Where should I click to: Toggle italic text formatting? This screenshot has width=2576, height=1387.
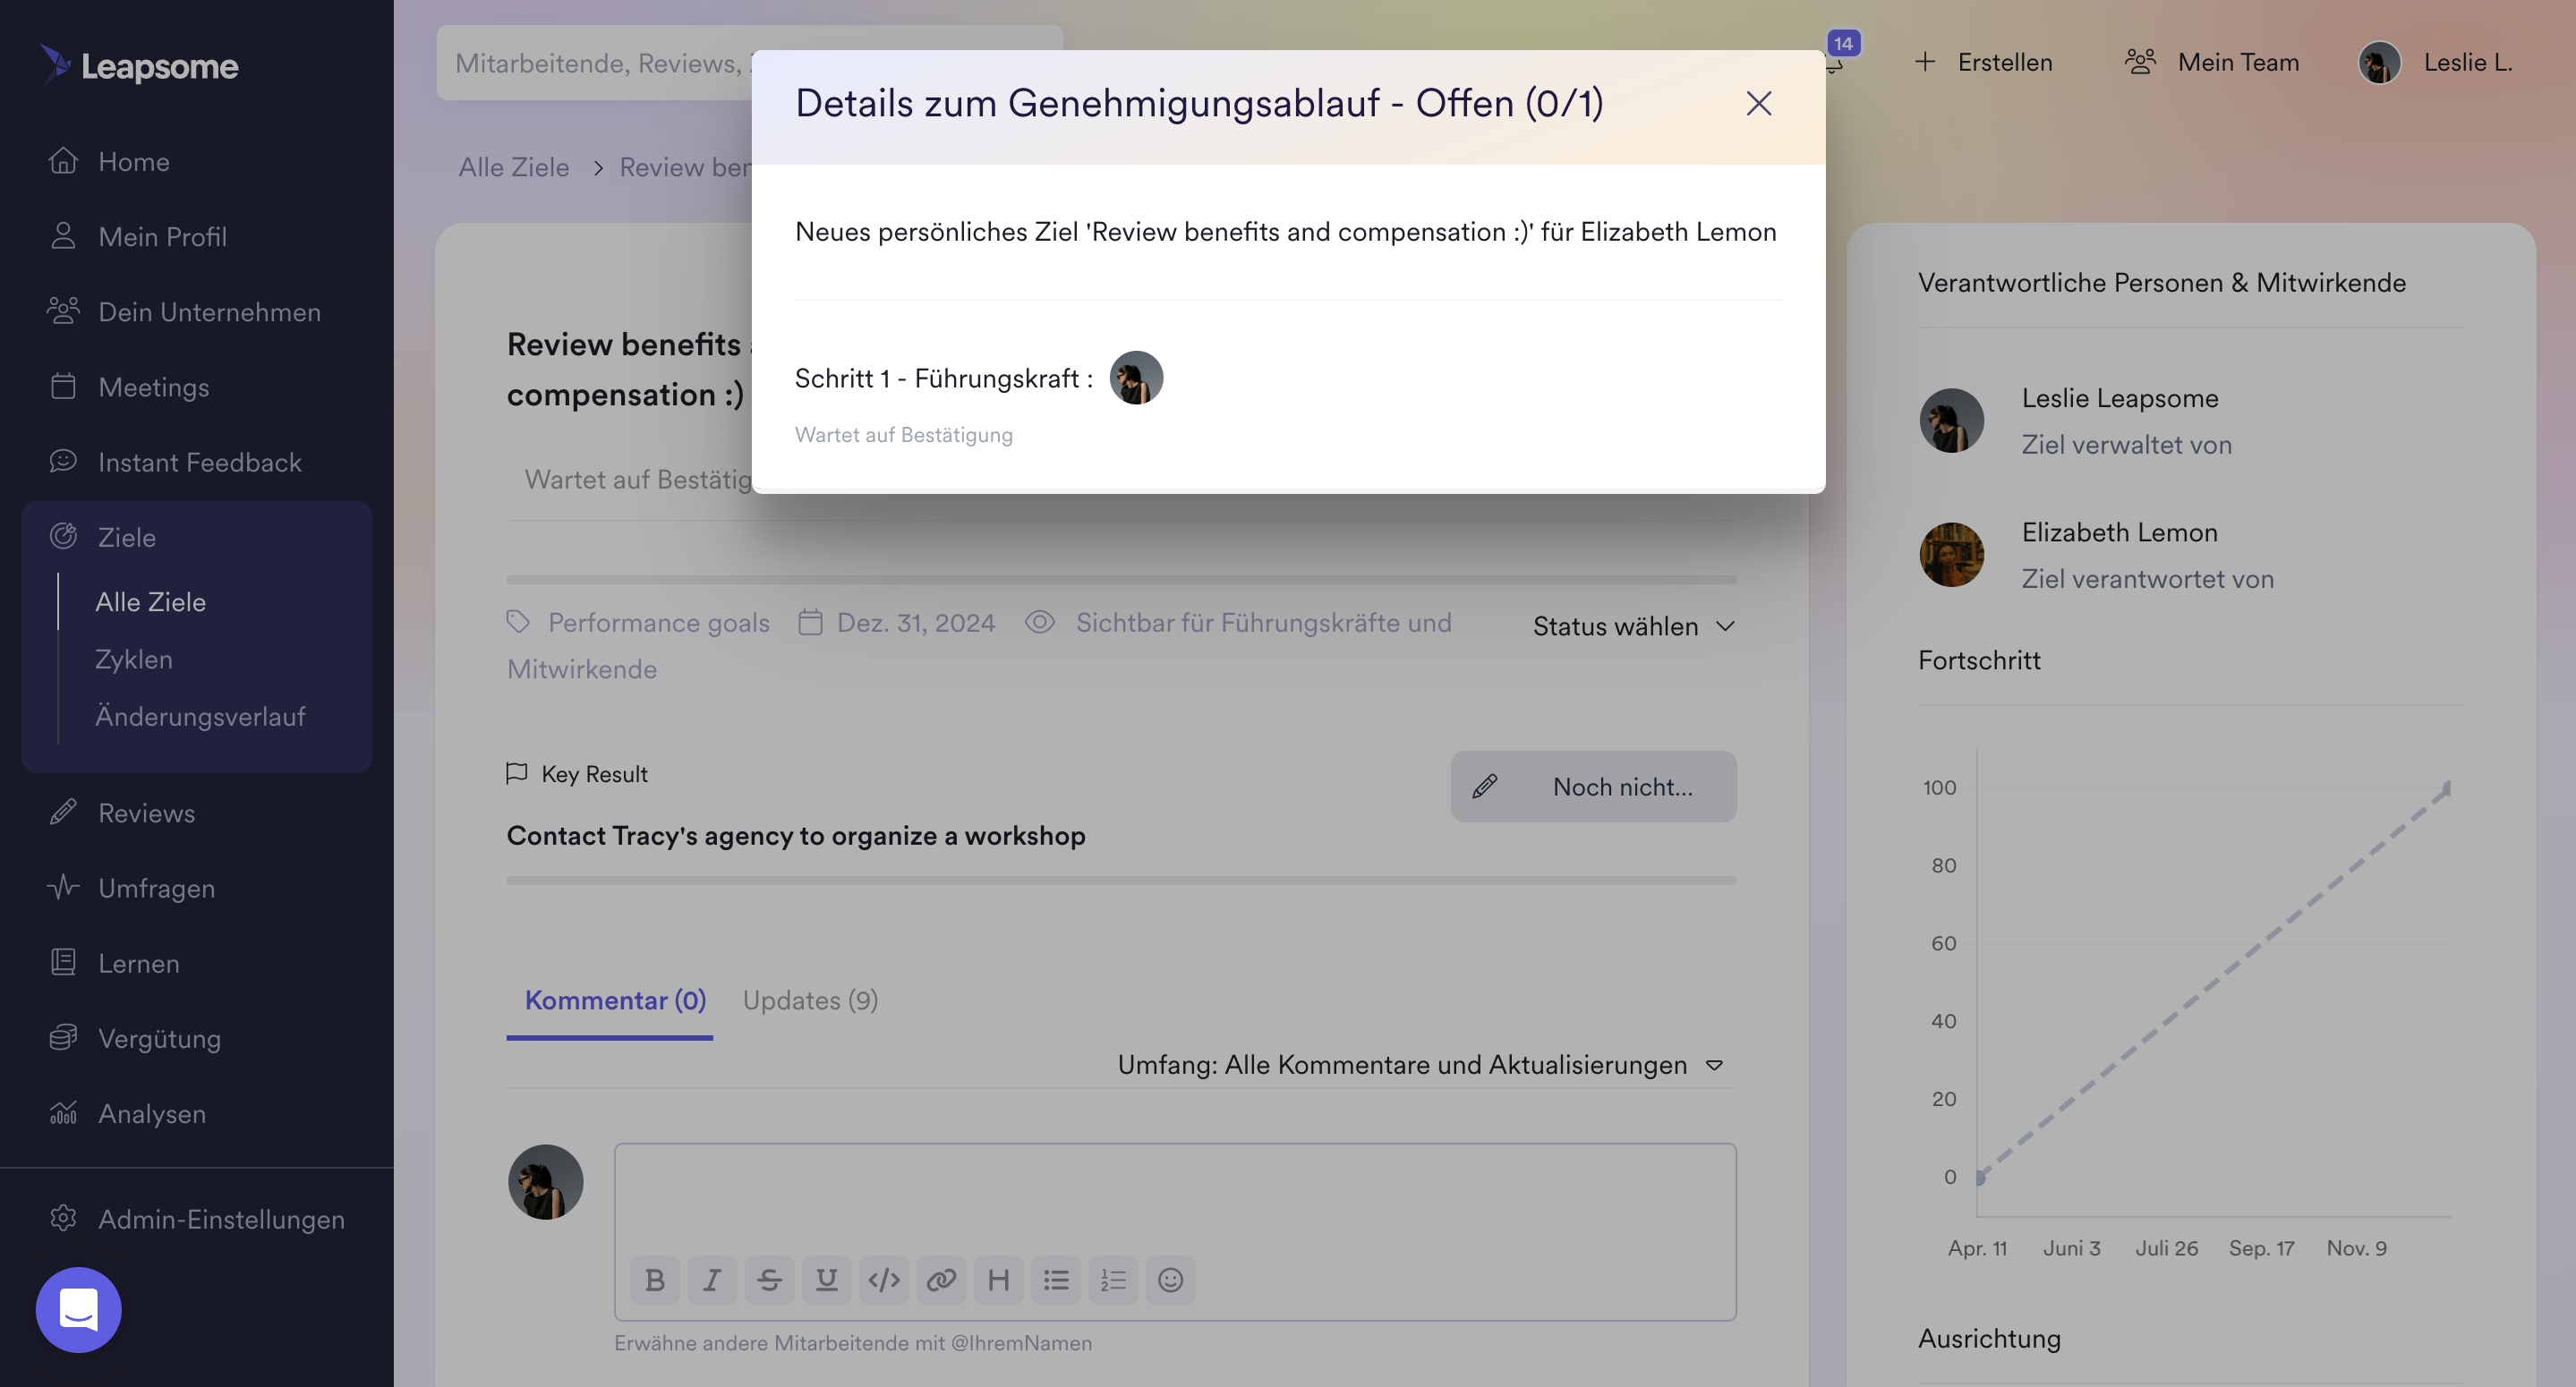click(712, 1279)
